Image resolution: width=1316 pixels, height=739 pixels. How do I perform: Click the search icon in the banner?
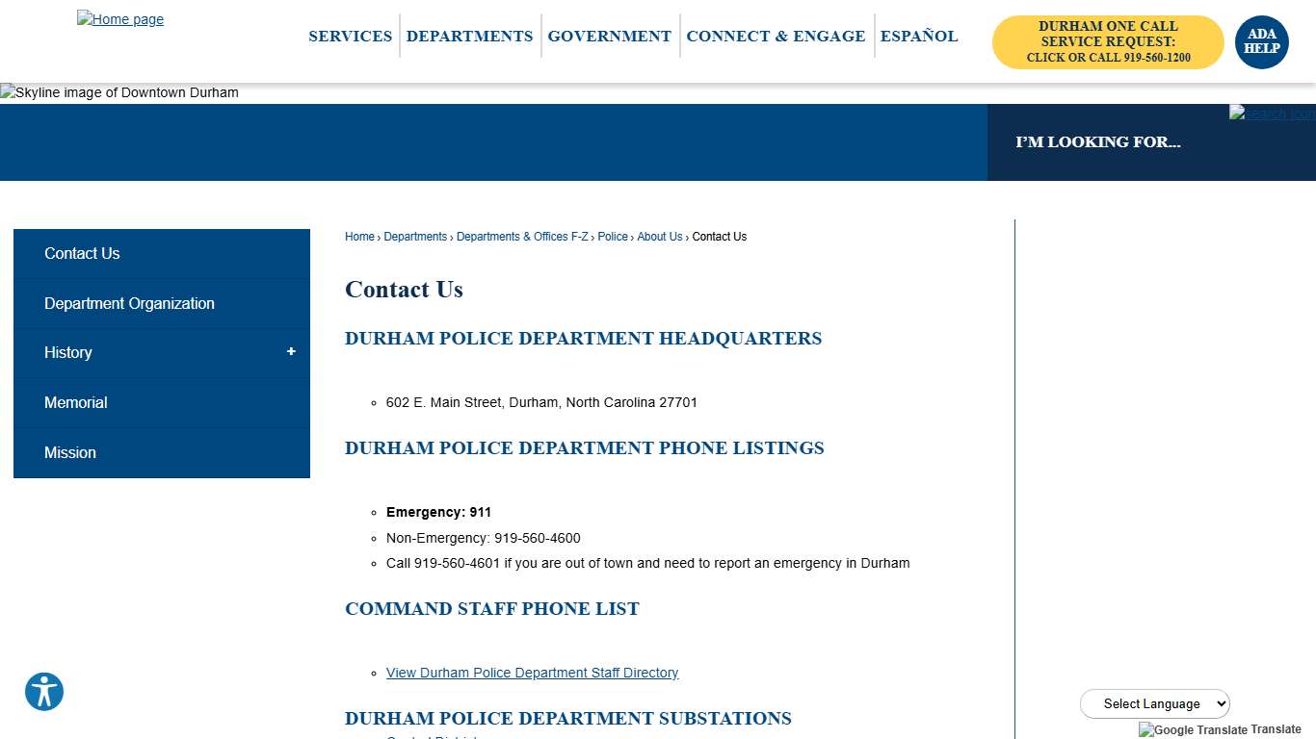[1270, 113]
